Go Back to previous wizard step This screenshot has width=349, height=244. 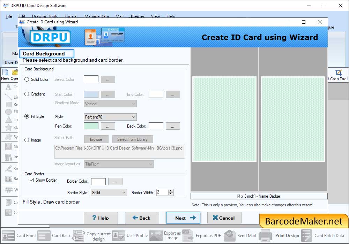pos(142,218)
